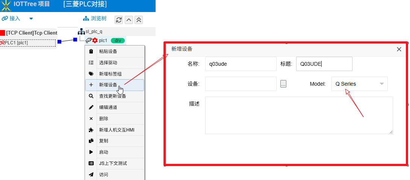This screenshot has width=410, height=180.
Task: Click the green drv badge
Action: [118, 41]
